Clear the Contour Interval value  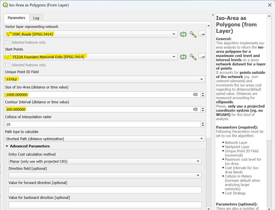click(x=195, y=109)
